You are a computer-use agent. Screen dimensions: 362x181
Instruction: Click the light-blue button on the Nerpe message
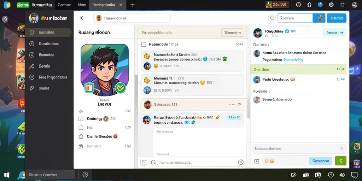coord(234,117)
